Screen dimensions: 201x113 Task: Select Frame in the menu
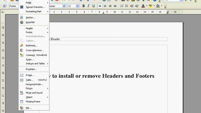point(34,75)
